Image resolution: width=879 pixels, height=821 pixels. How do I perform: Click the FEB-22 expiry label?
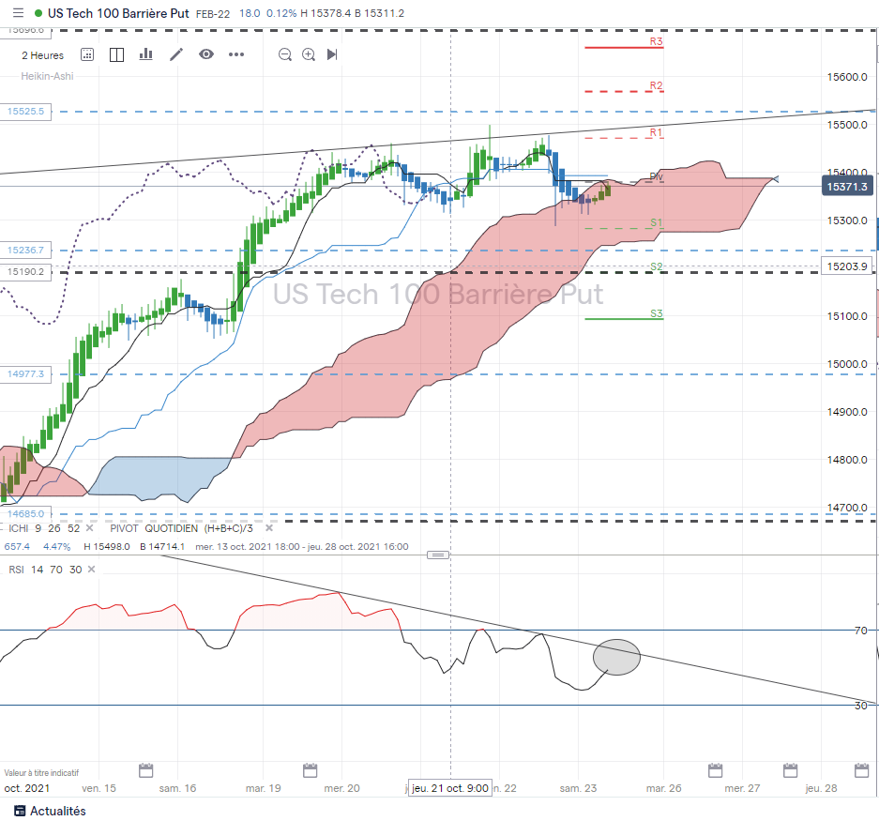tap(212, 14)
